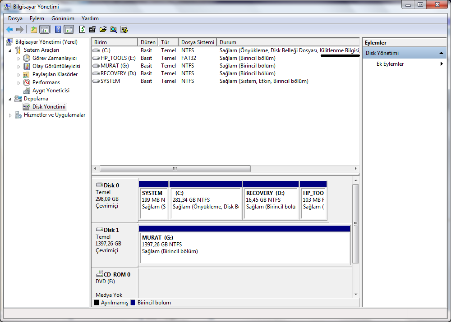This screenshot has height=322, width=451.
Task: Open Aygıt Yöneticisi in the tree
Action: click(51, 91)
